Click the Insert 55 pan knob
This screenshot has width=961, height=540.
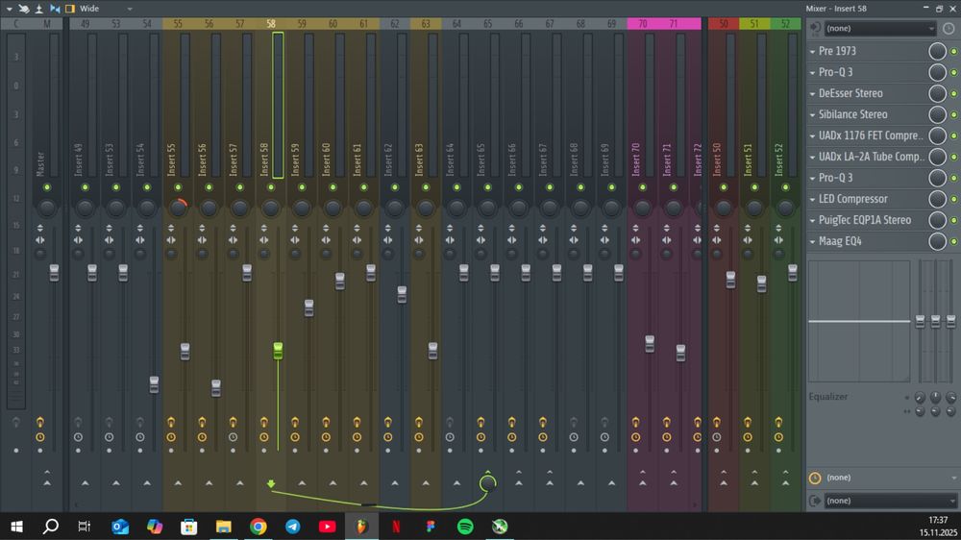[x=178, y=208]
